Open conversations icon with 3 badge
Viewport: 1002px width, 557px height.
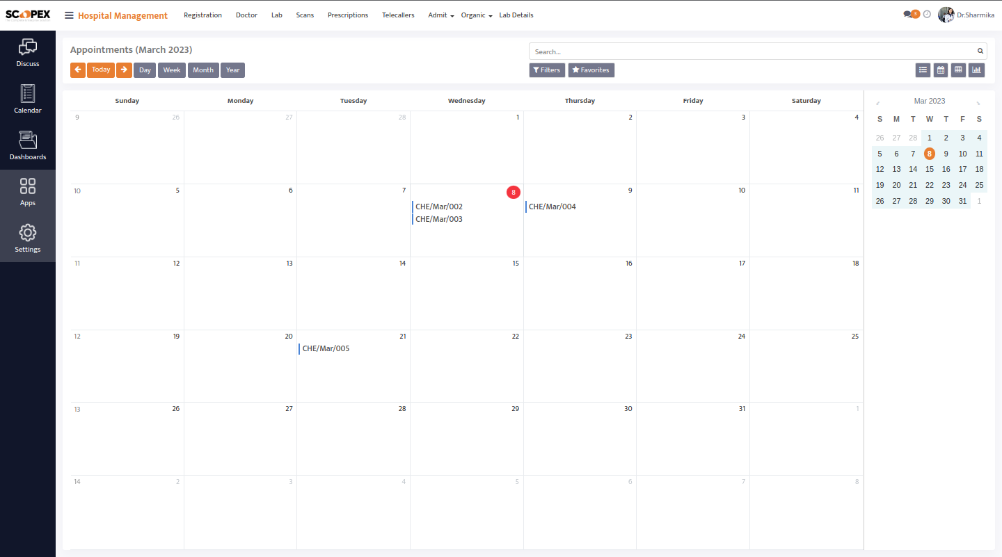click(912, 14)
